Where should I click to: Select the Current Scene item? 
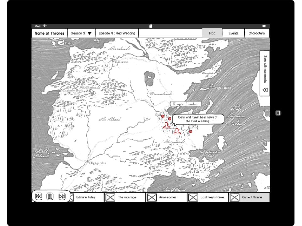coord(249,197)
